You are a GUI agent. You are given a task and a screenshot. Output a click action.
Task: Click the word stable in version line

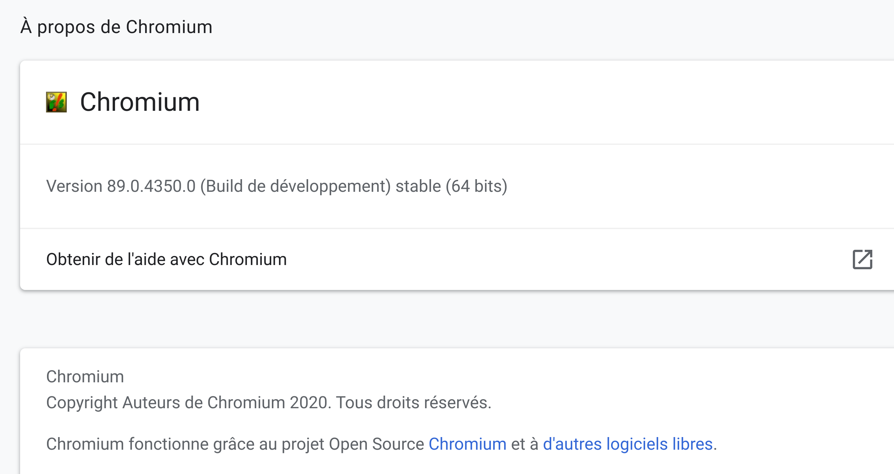[418, 186]
